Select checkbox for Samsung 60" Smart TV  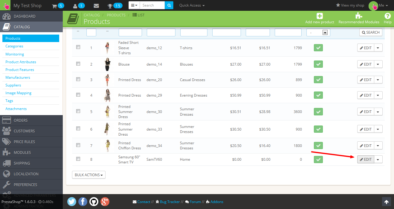click(x=78, y=159)
